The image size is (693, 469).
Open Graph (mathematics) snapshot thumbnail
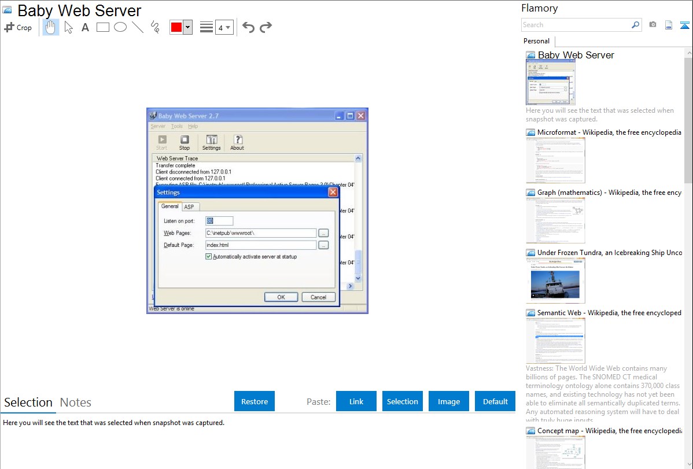pyautogui.click(x=555, y=220)
